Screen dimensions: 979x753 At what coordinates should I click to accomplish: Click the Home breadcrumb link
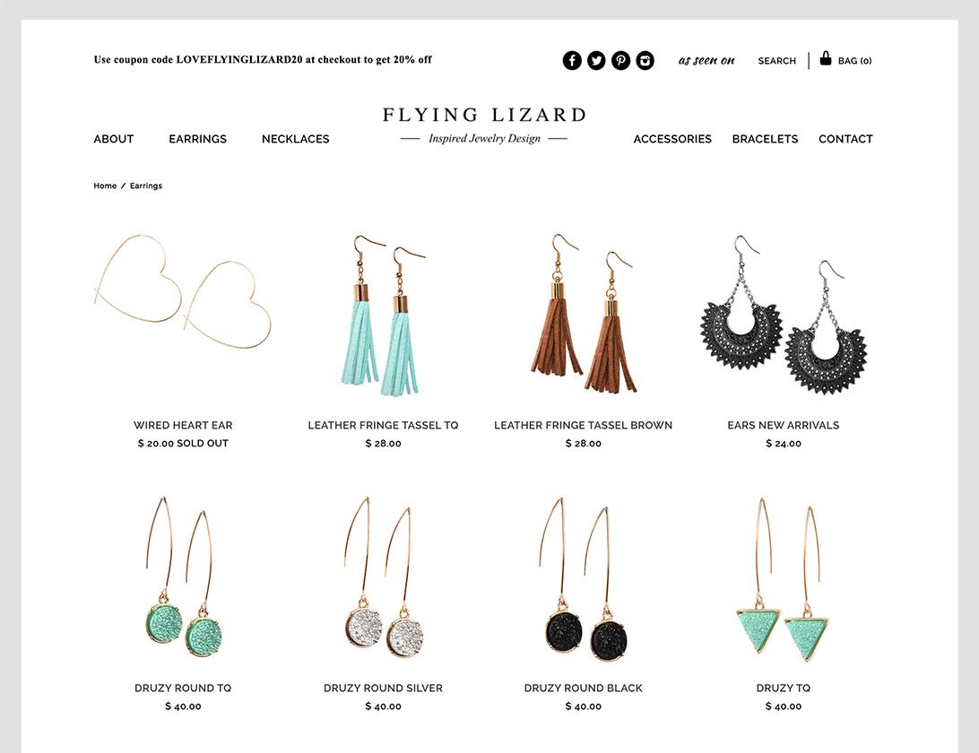click(105, 186)
